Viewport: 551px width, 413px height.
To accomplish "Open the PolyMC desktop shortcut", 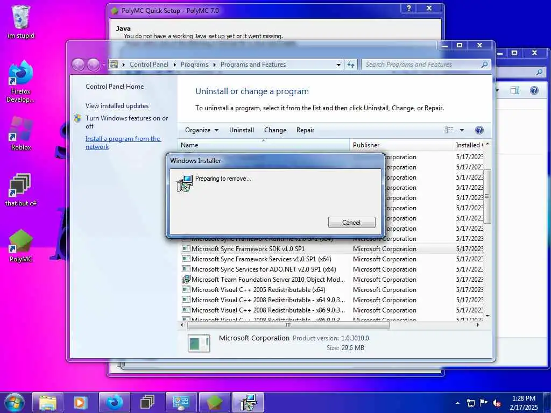I will [x=21, y=246].
